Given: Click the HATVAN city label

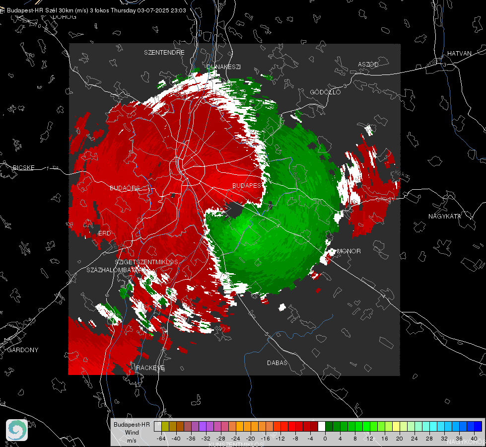Looking at the screenshot, I should (x=459, y=53).
